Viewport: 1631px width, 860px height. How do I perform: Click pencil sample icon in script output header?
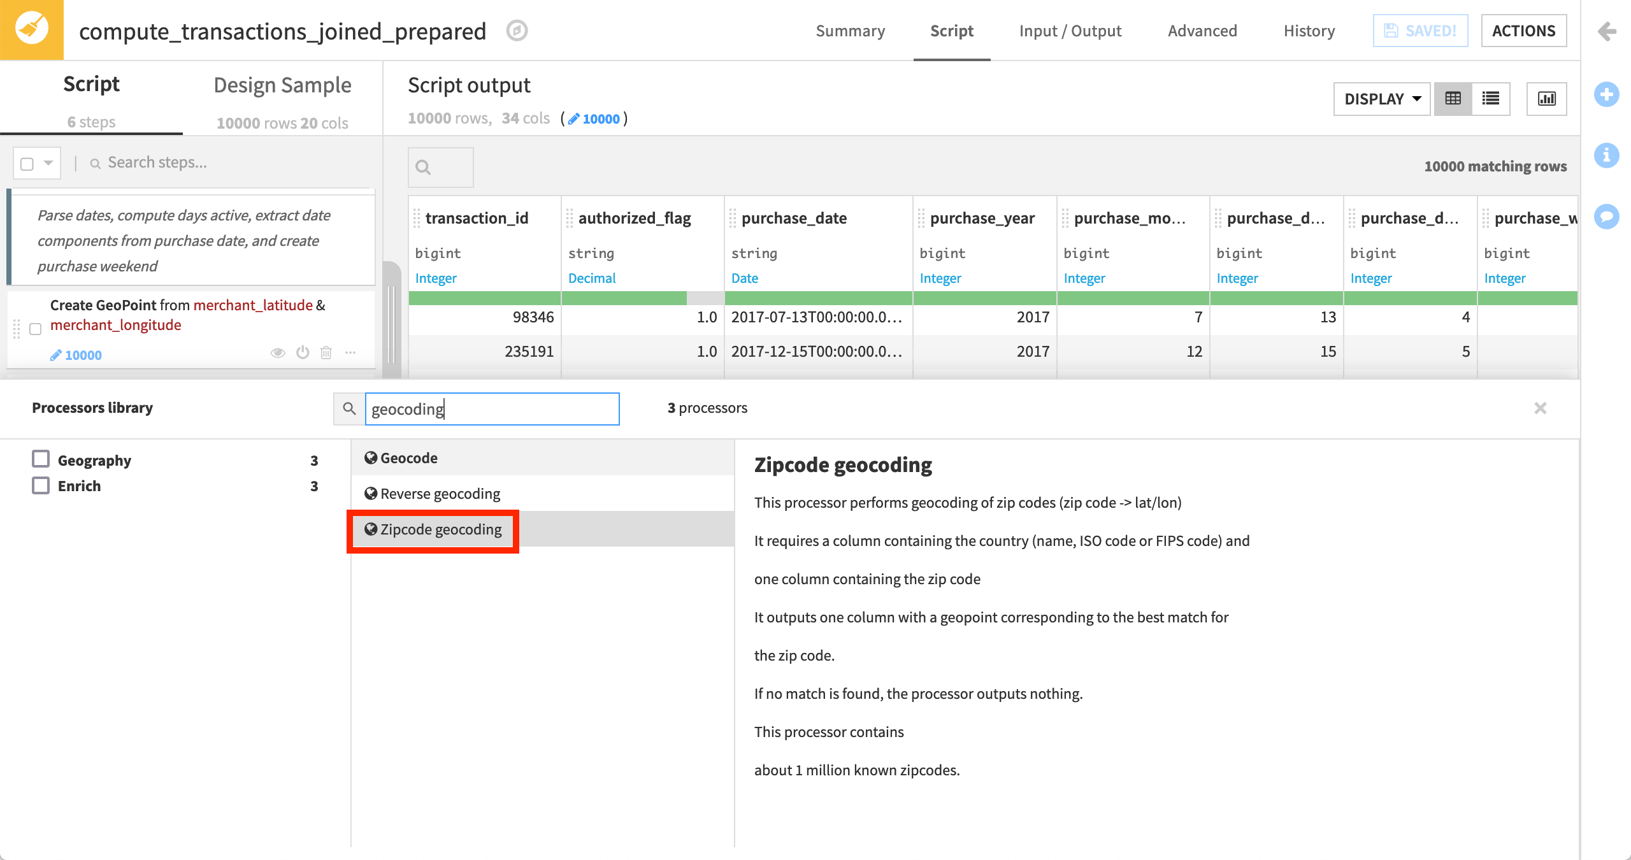574,119
